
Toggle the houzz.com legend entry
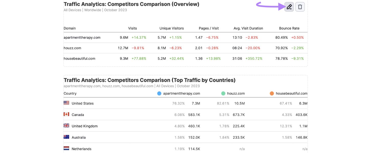[236, 93]
